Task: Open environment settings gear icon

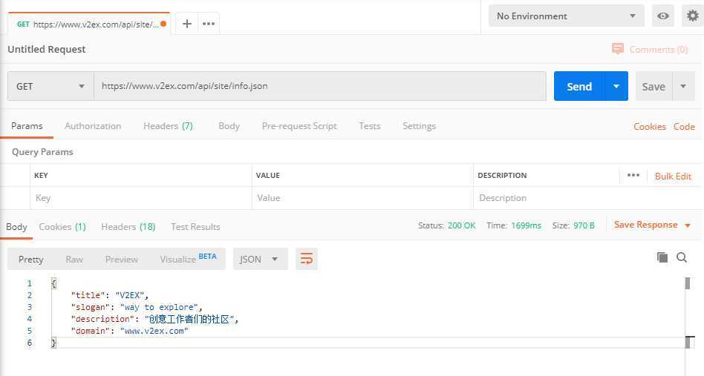Action: 692,16
